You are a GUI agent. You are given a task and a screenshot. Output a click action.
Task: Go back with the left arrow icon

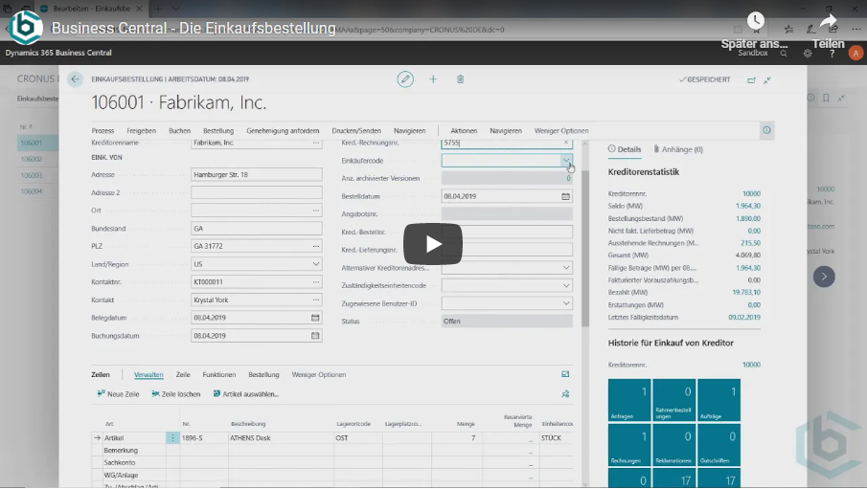75,79
